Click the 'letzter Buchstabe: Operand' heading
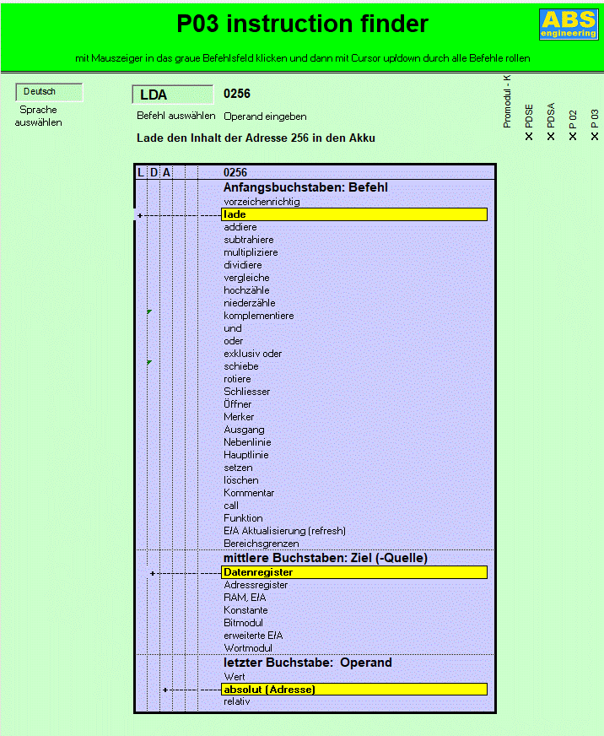This screenshot has height=736, width=604. click(x=307, y=663)
